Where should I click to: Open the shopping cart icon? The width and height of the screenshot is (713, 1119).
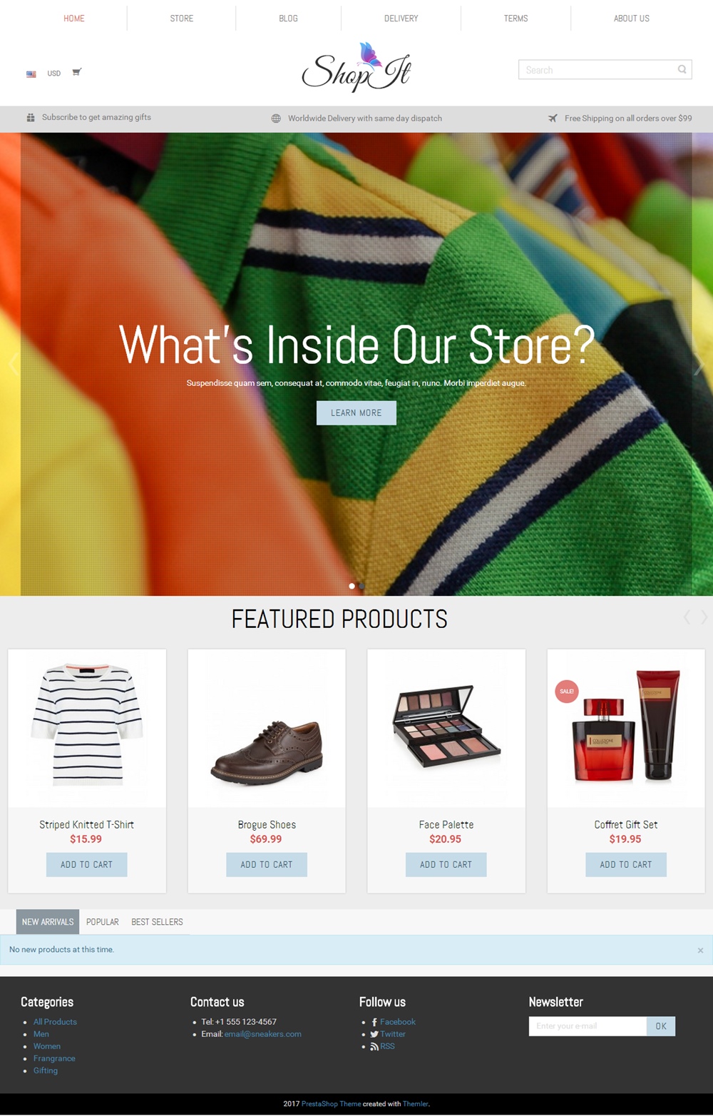coord(77,72)
